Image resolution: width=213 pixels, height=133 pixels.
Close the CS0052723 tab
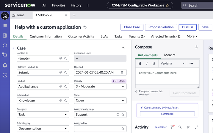(66, 15)
